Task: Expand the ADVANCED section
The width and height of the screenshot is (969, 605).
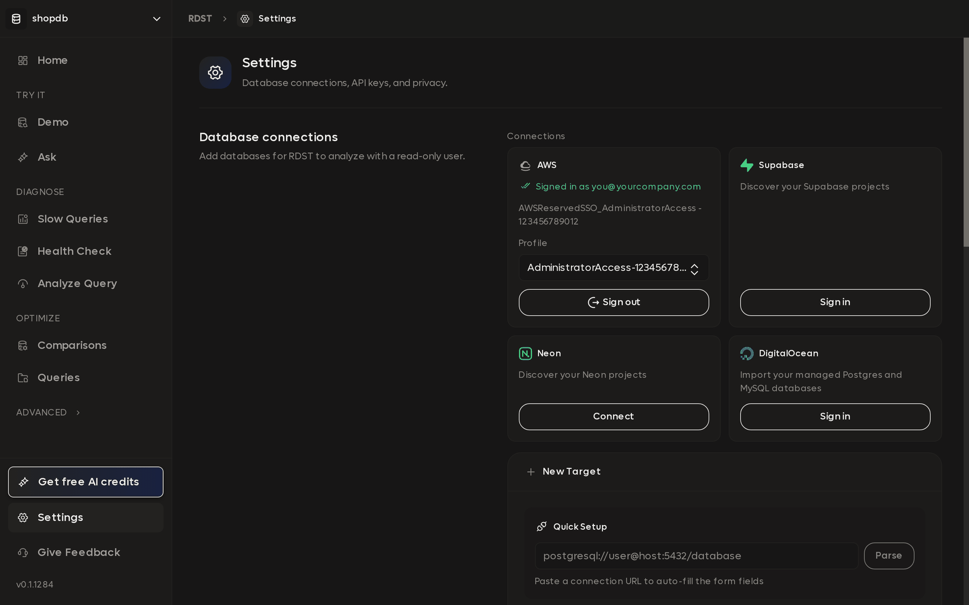Action: click(x=48, y=412)
